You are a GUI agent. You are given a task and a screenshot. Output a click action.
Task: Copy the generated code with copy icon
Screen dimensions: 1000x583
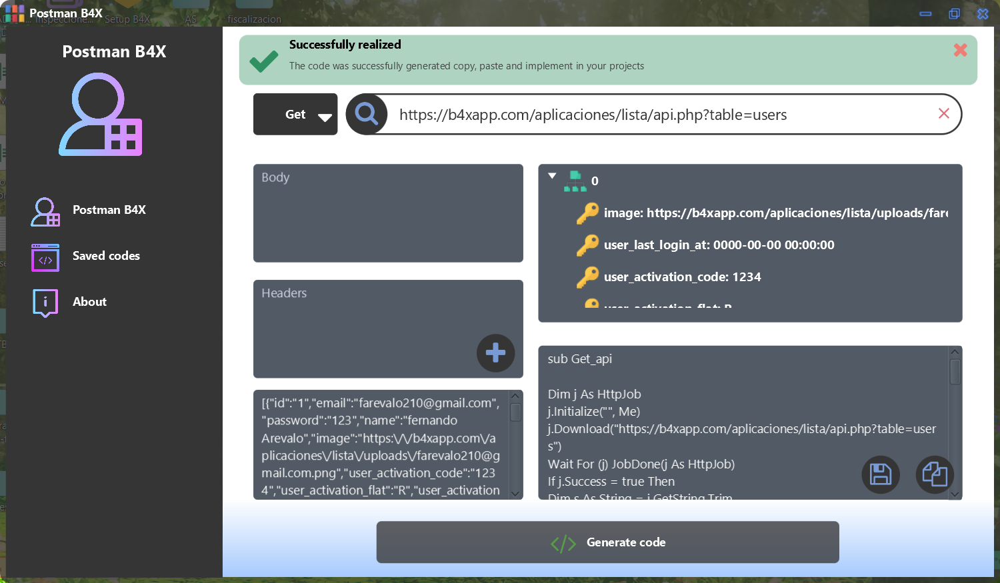click(x=935, y=474)
